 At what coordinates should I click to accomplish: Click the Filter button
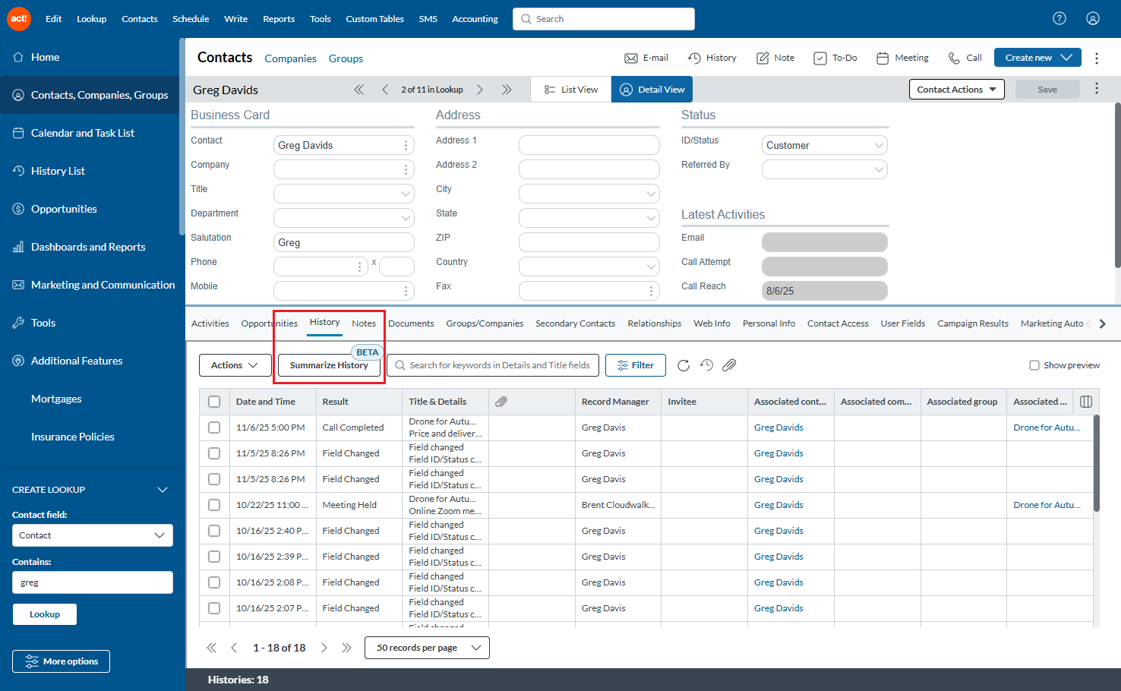click(636, 365)
